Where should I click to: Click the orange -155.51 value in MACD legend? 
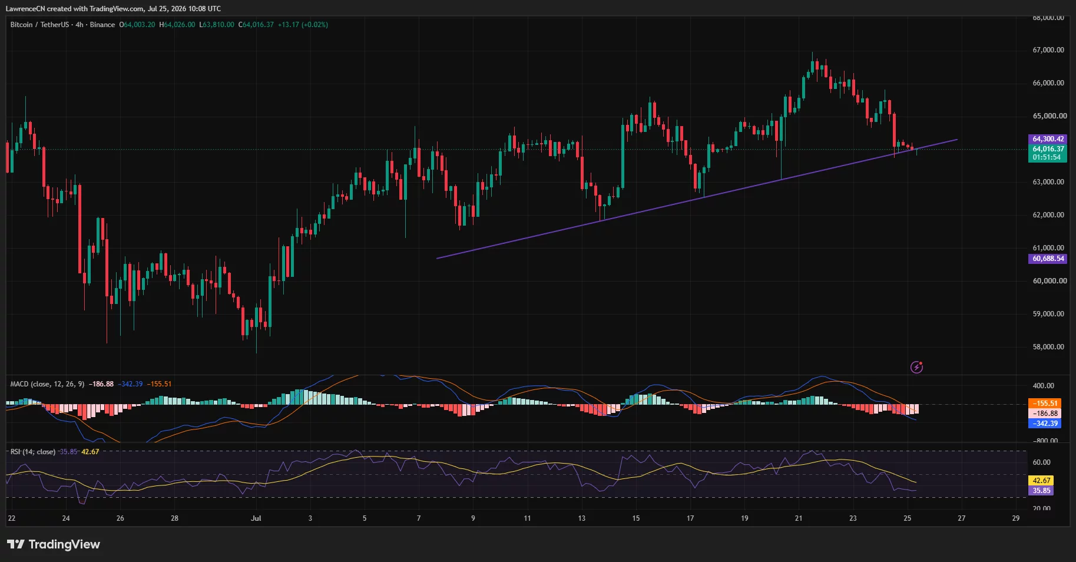pos(159,384)
